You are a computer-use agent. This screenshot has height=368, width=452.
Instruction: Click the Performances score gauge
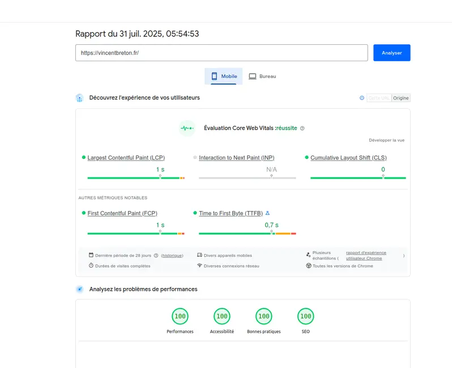click(180, 316)
